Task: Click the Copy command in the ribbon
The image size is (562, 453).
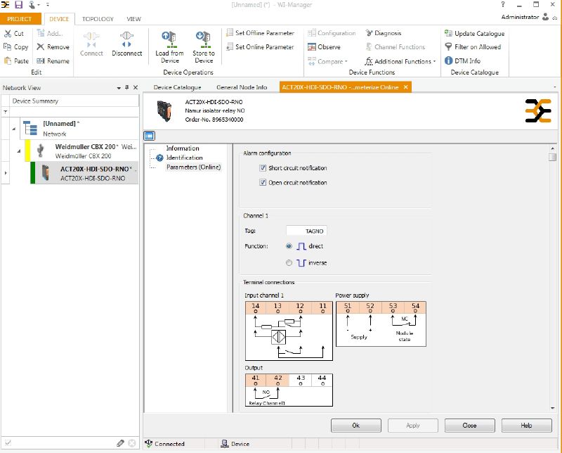Action: 15,47
